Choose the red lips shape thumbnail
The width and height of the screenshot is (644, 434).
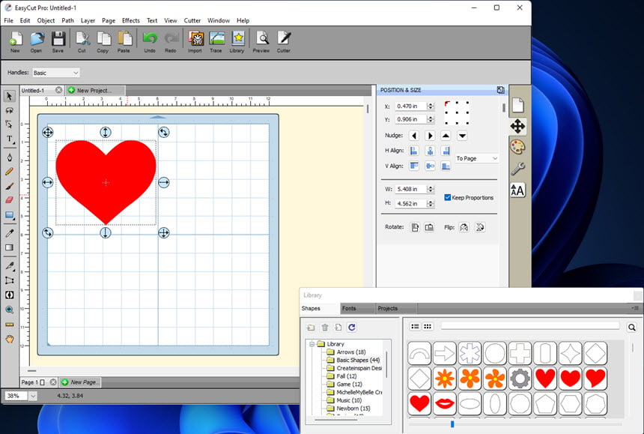pyautogui.click(x=444, y=403)
